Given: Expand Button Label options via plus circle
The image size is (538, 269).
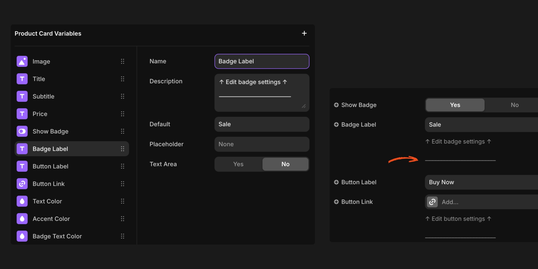Looking at the screenshot, I should tap(336, 182).
